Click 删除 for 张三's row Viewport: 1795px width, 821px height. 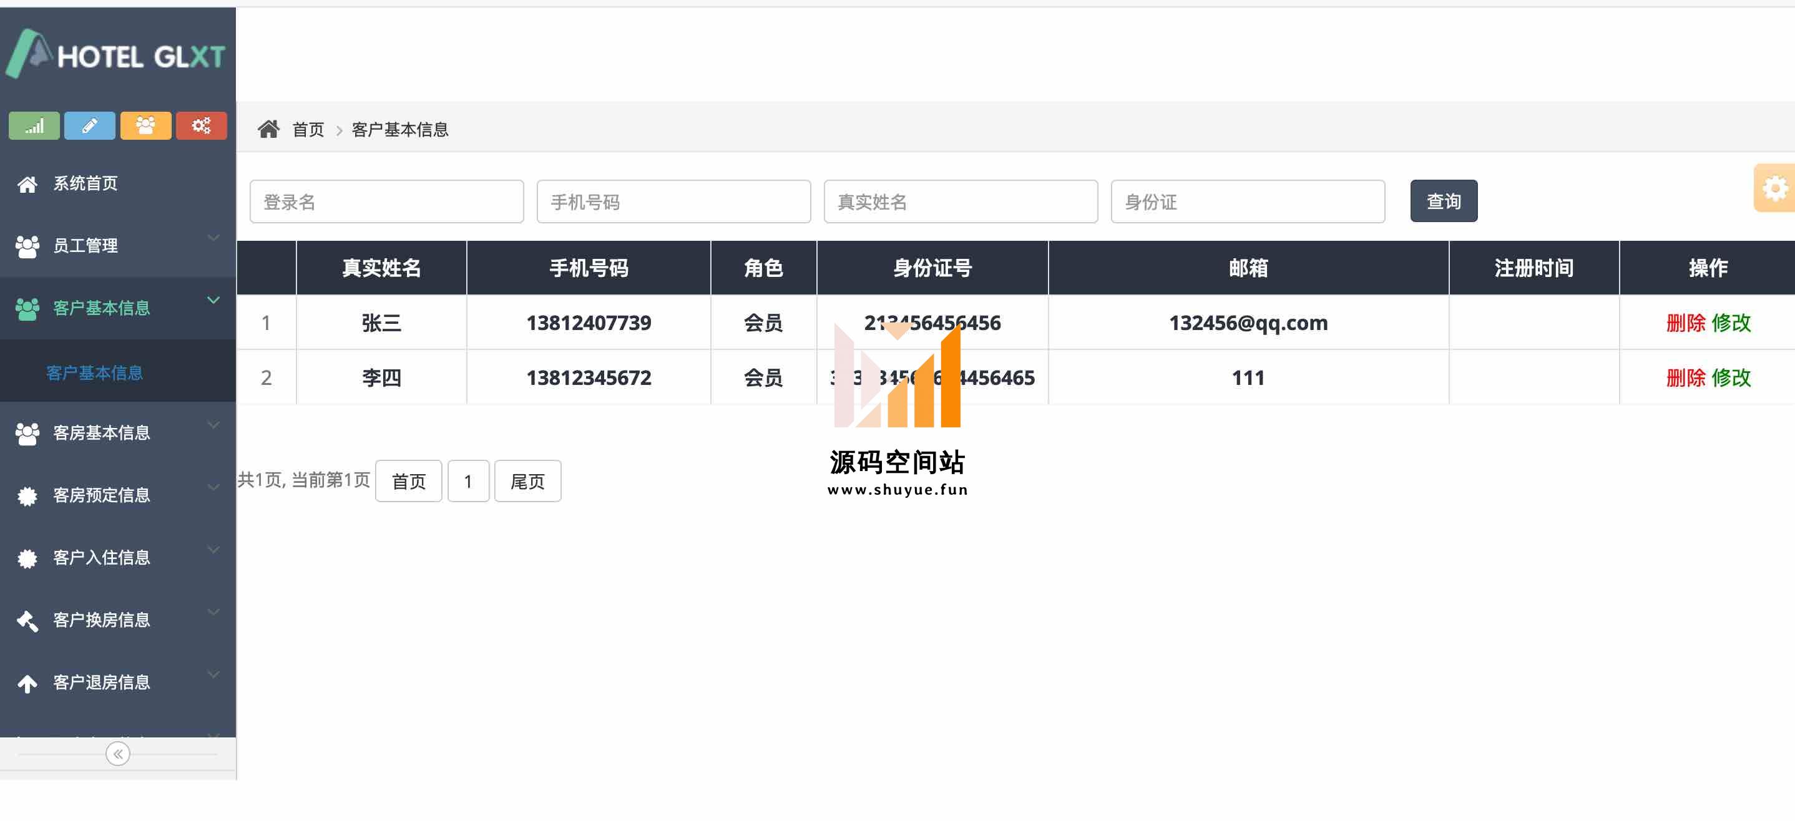click(x=1685, y=323)
